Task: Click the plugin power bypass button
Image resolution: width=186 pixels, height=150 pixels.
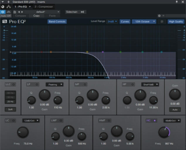Action: click(x=3, y=12)
